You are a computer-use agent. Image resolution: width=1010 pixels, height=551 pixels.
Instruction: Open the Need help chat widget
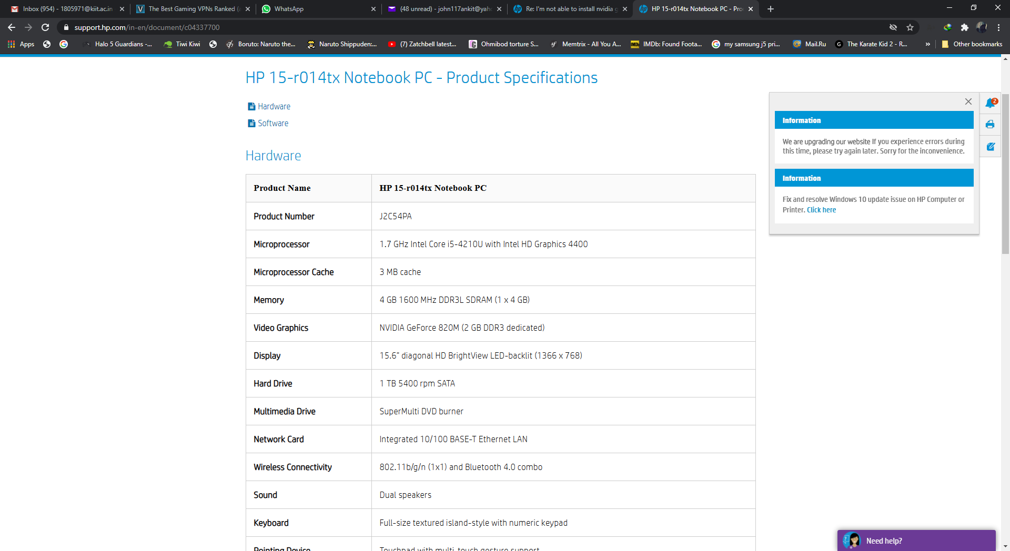915,540
